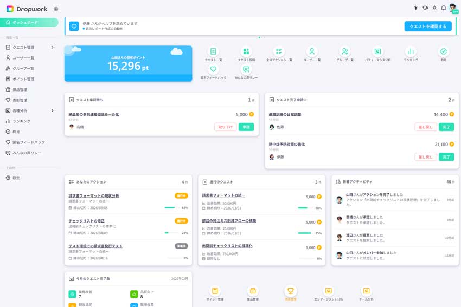Click the coin icon beside 14,400
Screen dimensions: 461x307
pos(452,114)
